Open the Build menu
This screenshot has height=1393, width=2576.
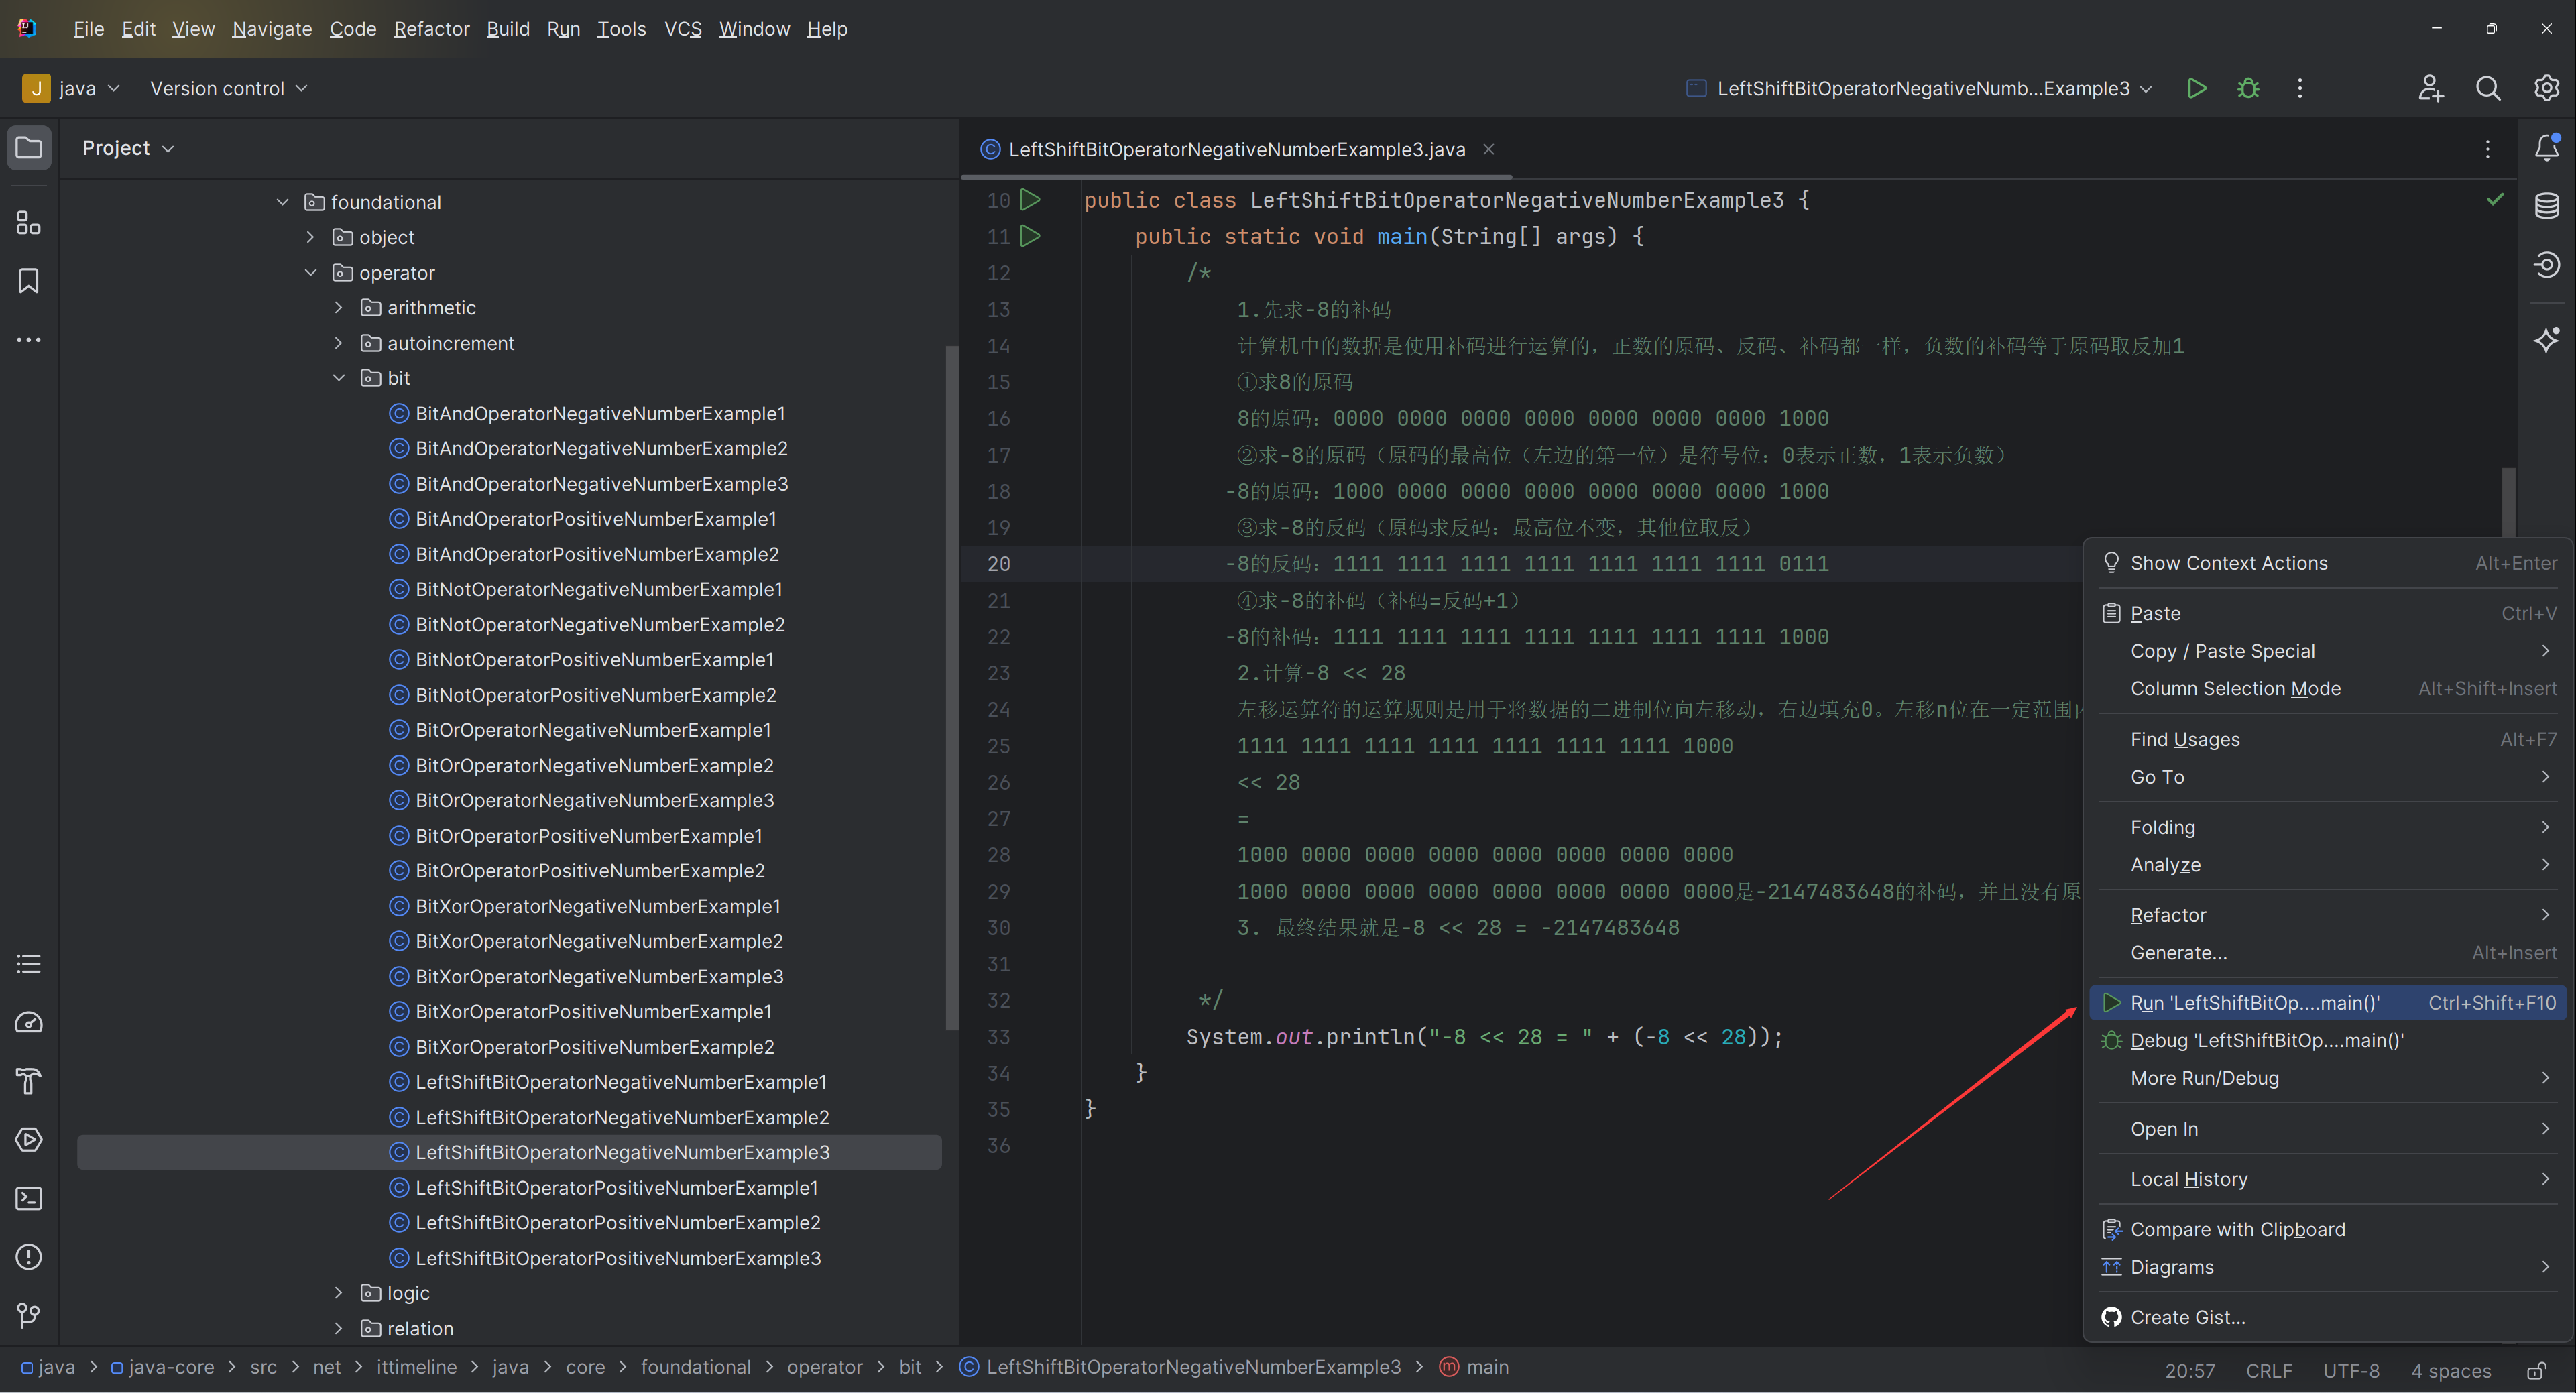pos(508,29)
